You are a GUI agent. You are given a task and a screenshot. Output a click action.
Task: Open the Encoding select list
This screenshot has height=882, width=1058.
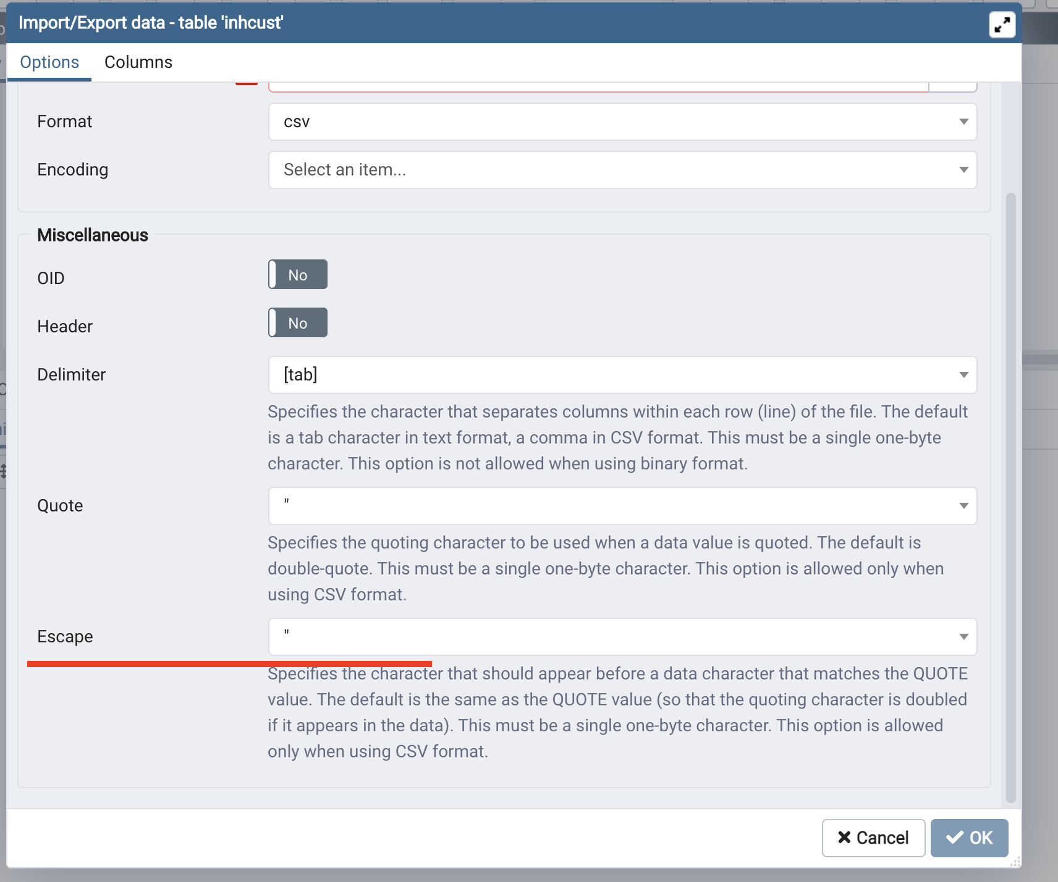622,170
